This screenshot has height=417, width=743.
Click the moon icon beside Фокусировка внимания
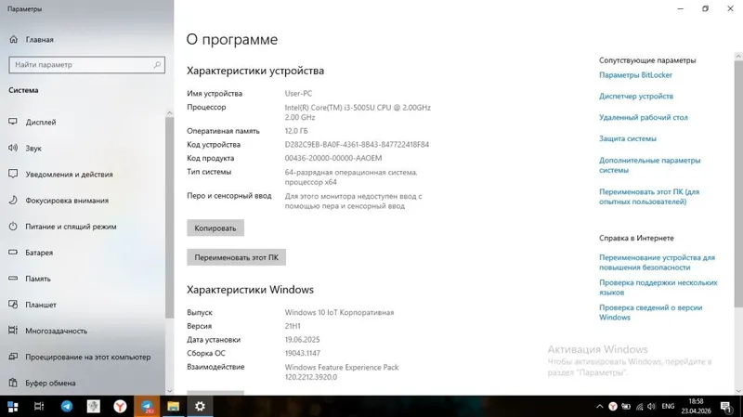13,200
